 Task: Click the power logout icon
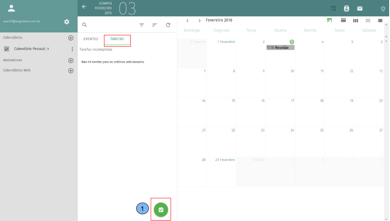pos(383,9)
